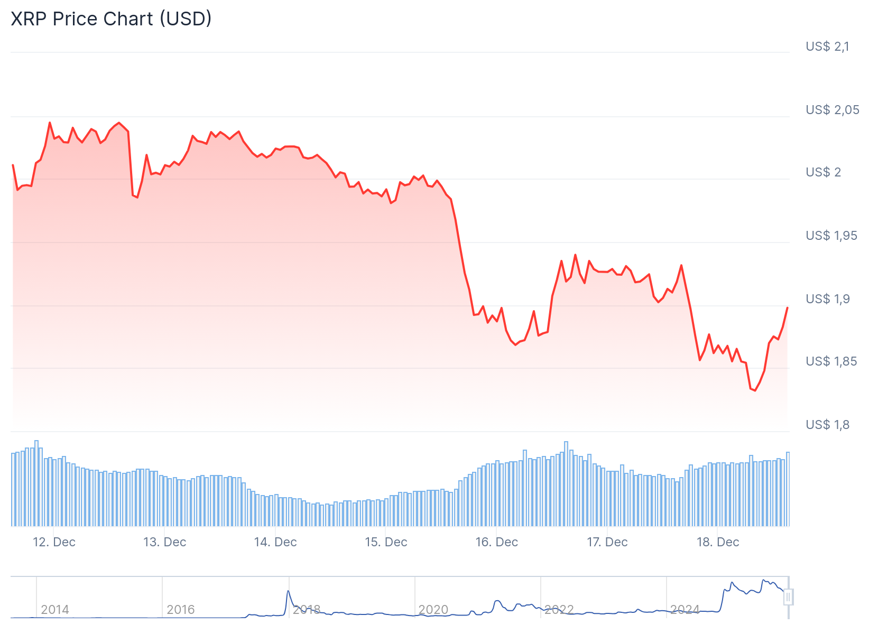869x634 pixels.
Task: Select the US$ 2 axis label
Action: (823, 172)
